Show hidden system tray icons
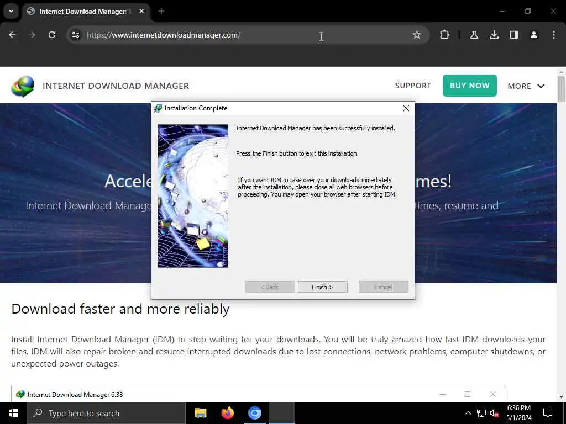The width and height of the screenshot is (566, 424). click(x=468, y=413)
